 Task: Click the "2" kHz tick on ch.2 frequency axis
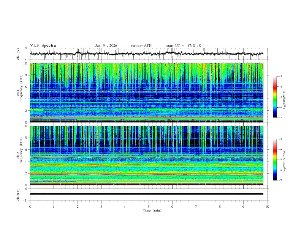click(x=26, y=173)
